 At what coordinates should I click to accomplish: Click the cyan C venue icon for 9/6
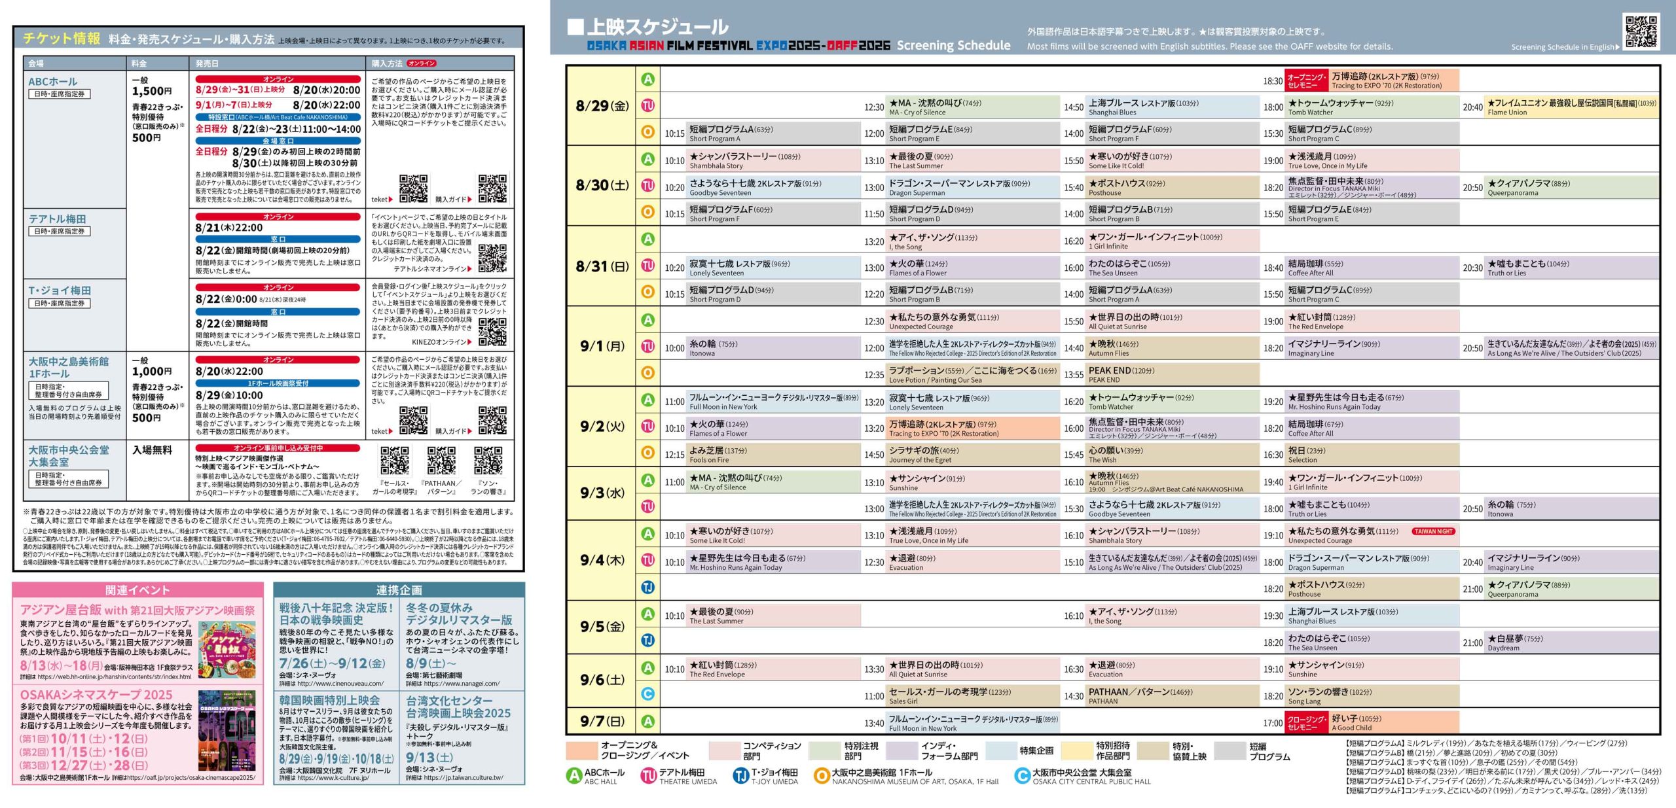(647, 694)
